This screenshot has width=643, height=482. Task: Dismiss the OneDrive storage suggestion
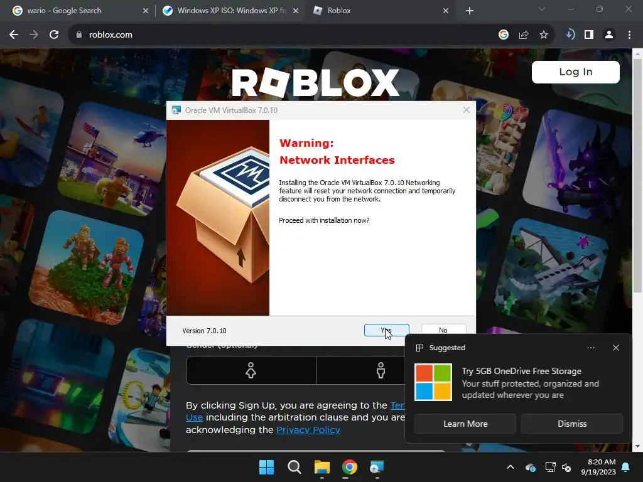[572, 424]
